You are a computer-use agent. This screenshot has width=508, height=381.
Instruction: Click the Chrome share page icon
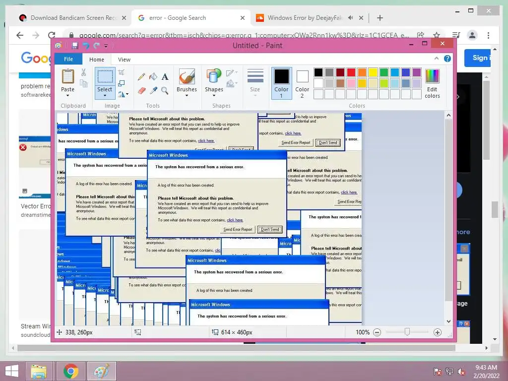[421, 35]
